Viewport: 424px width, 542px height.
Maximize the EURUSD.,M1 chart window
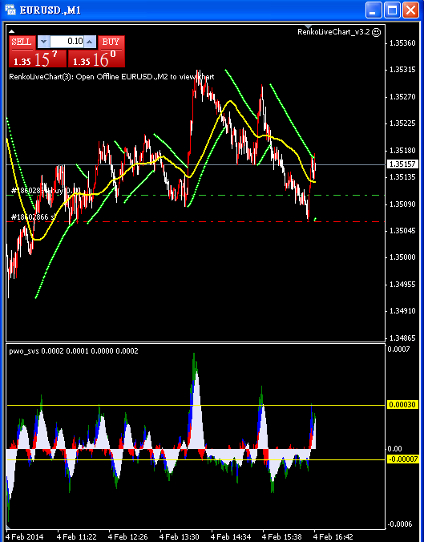(392, 10)
